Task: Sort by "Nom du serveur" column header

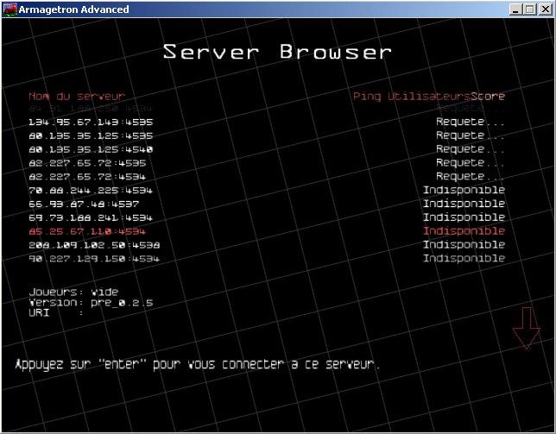Action: point(77,96)
